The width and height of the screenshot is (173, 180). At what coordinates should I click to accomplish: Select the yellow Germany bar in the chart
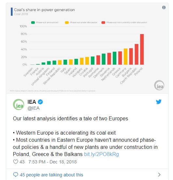click(x=126, y=56)
